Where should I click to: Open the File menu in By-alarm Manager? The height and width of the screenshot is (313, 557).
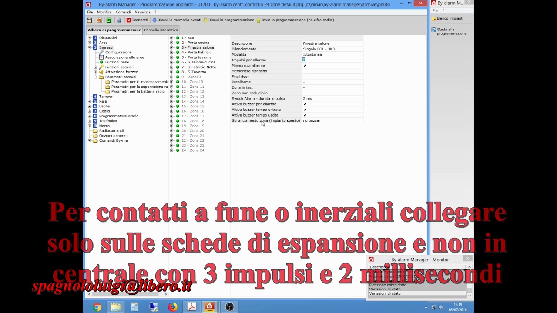click(90, 12)
